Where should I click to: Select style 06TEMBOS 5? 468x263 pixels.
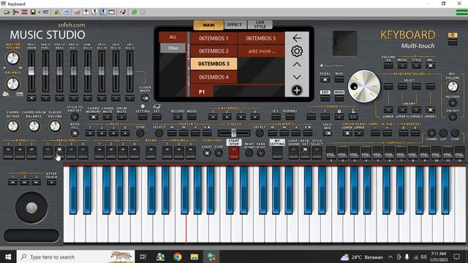(261, 38)
